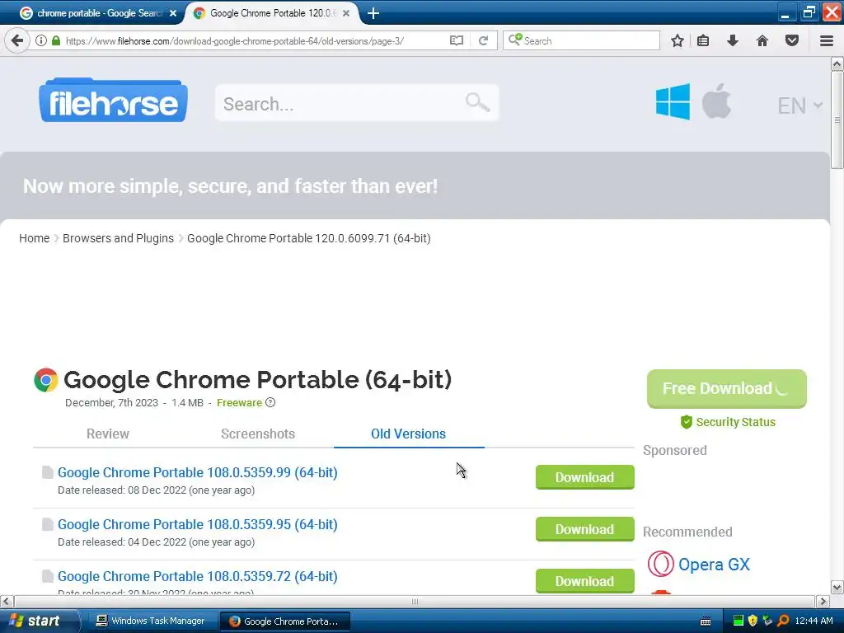Click the Free Download button
844x633 pixels.
coord(727,389)
